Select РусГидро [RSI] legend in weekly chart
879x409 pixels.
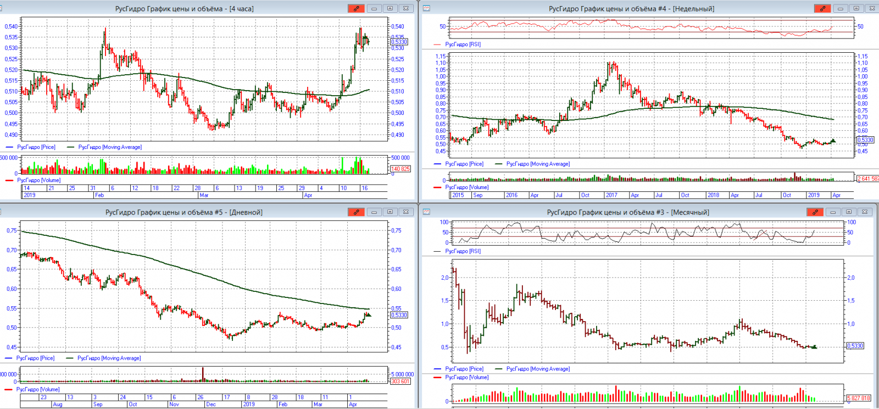tap(463, 45)
